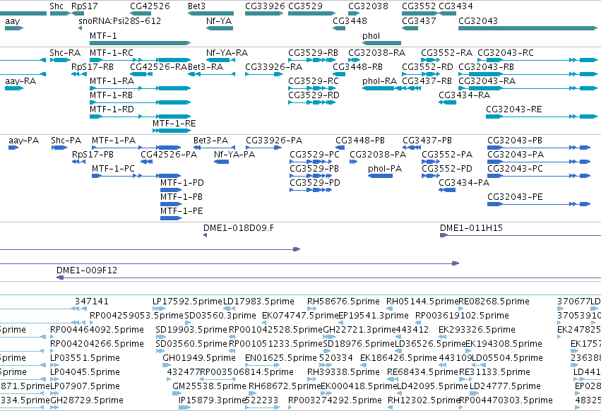Click the CG32043 gene feature

click(528, 28)
